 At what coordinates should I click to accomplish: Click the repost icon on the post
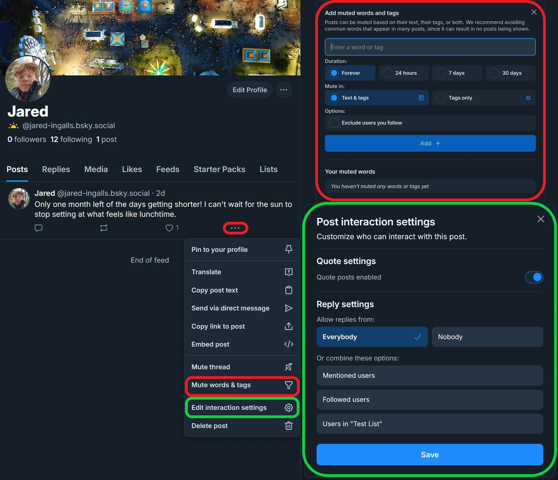click(x=104, y=228)
